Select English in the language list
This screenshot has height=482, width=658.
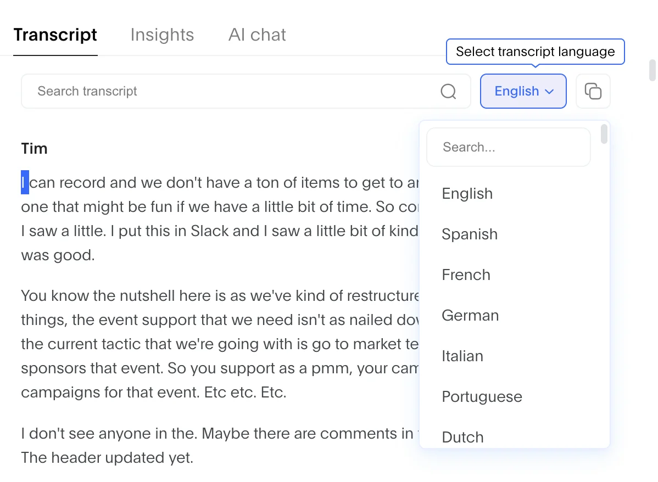(467, 193)
